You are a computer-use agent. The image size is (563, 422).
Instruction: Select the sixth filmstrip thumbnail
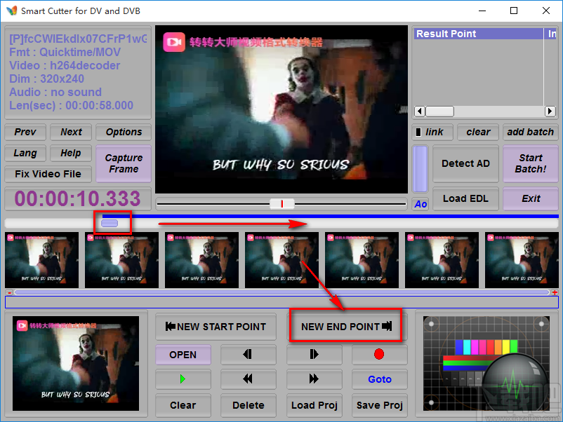coord(442,260)
